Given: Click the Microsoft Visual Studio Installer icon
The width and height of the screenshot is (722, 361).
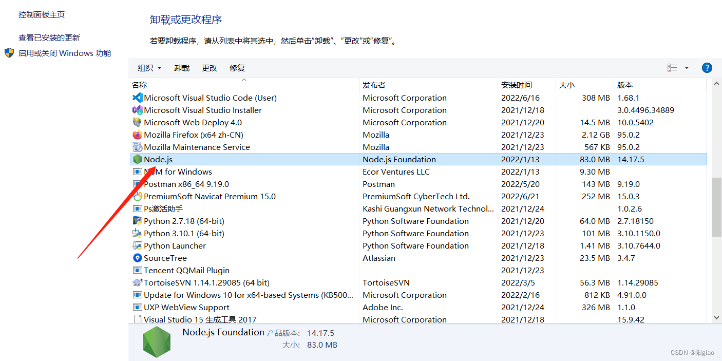Looking at the screenshot, I should (137, 110).
